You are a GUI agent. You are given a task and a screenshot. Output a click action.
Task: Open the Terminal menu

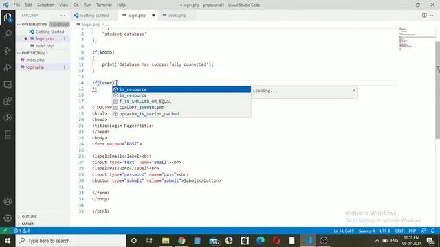(104, 5)
